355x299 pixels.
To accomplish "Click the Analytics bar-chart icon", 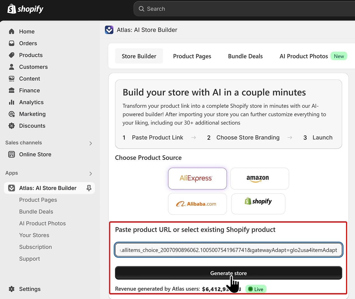I will click(x=11, y=102).
